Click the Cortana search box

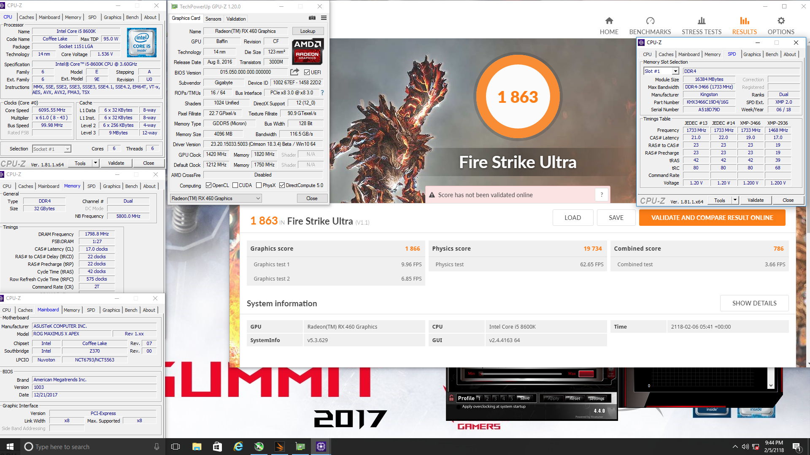[x=92, y=447]
